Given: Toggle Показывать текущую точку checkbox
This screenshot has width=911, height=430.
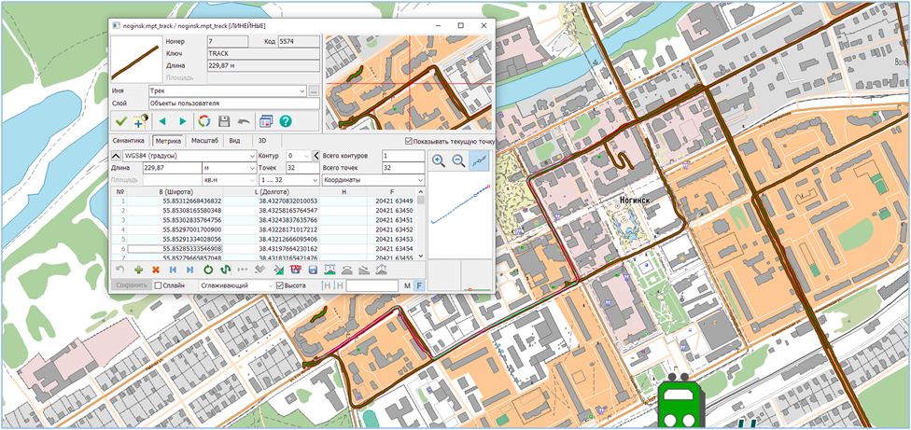Looking at the screenshot, I should pyautogui.click(x=409, y=141).
